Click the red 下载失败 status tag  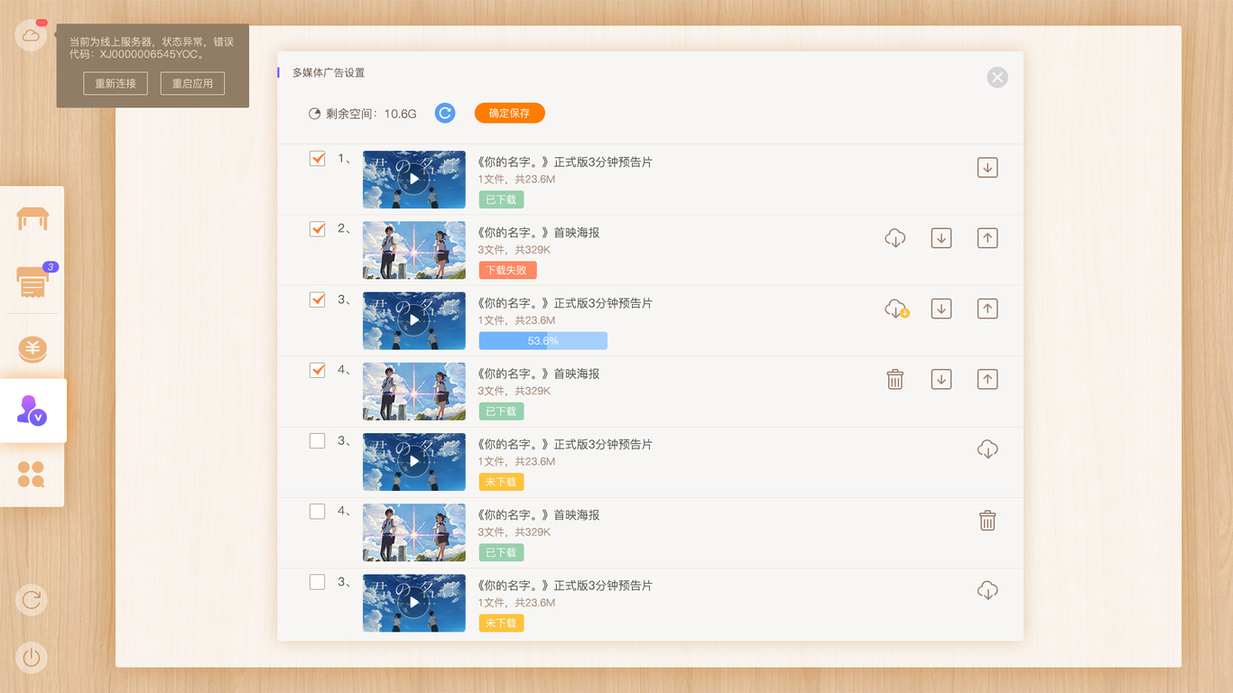tap(508, 270)
